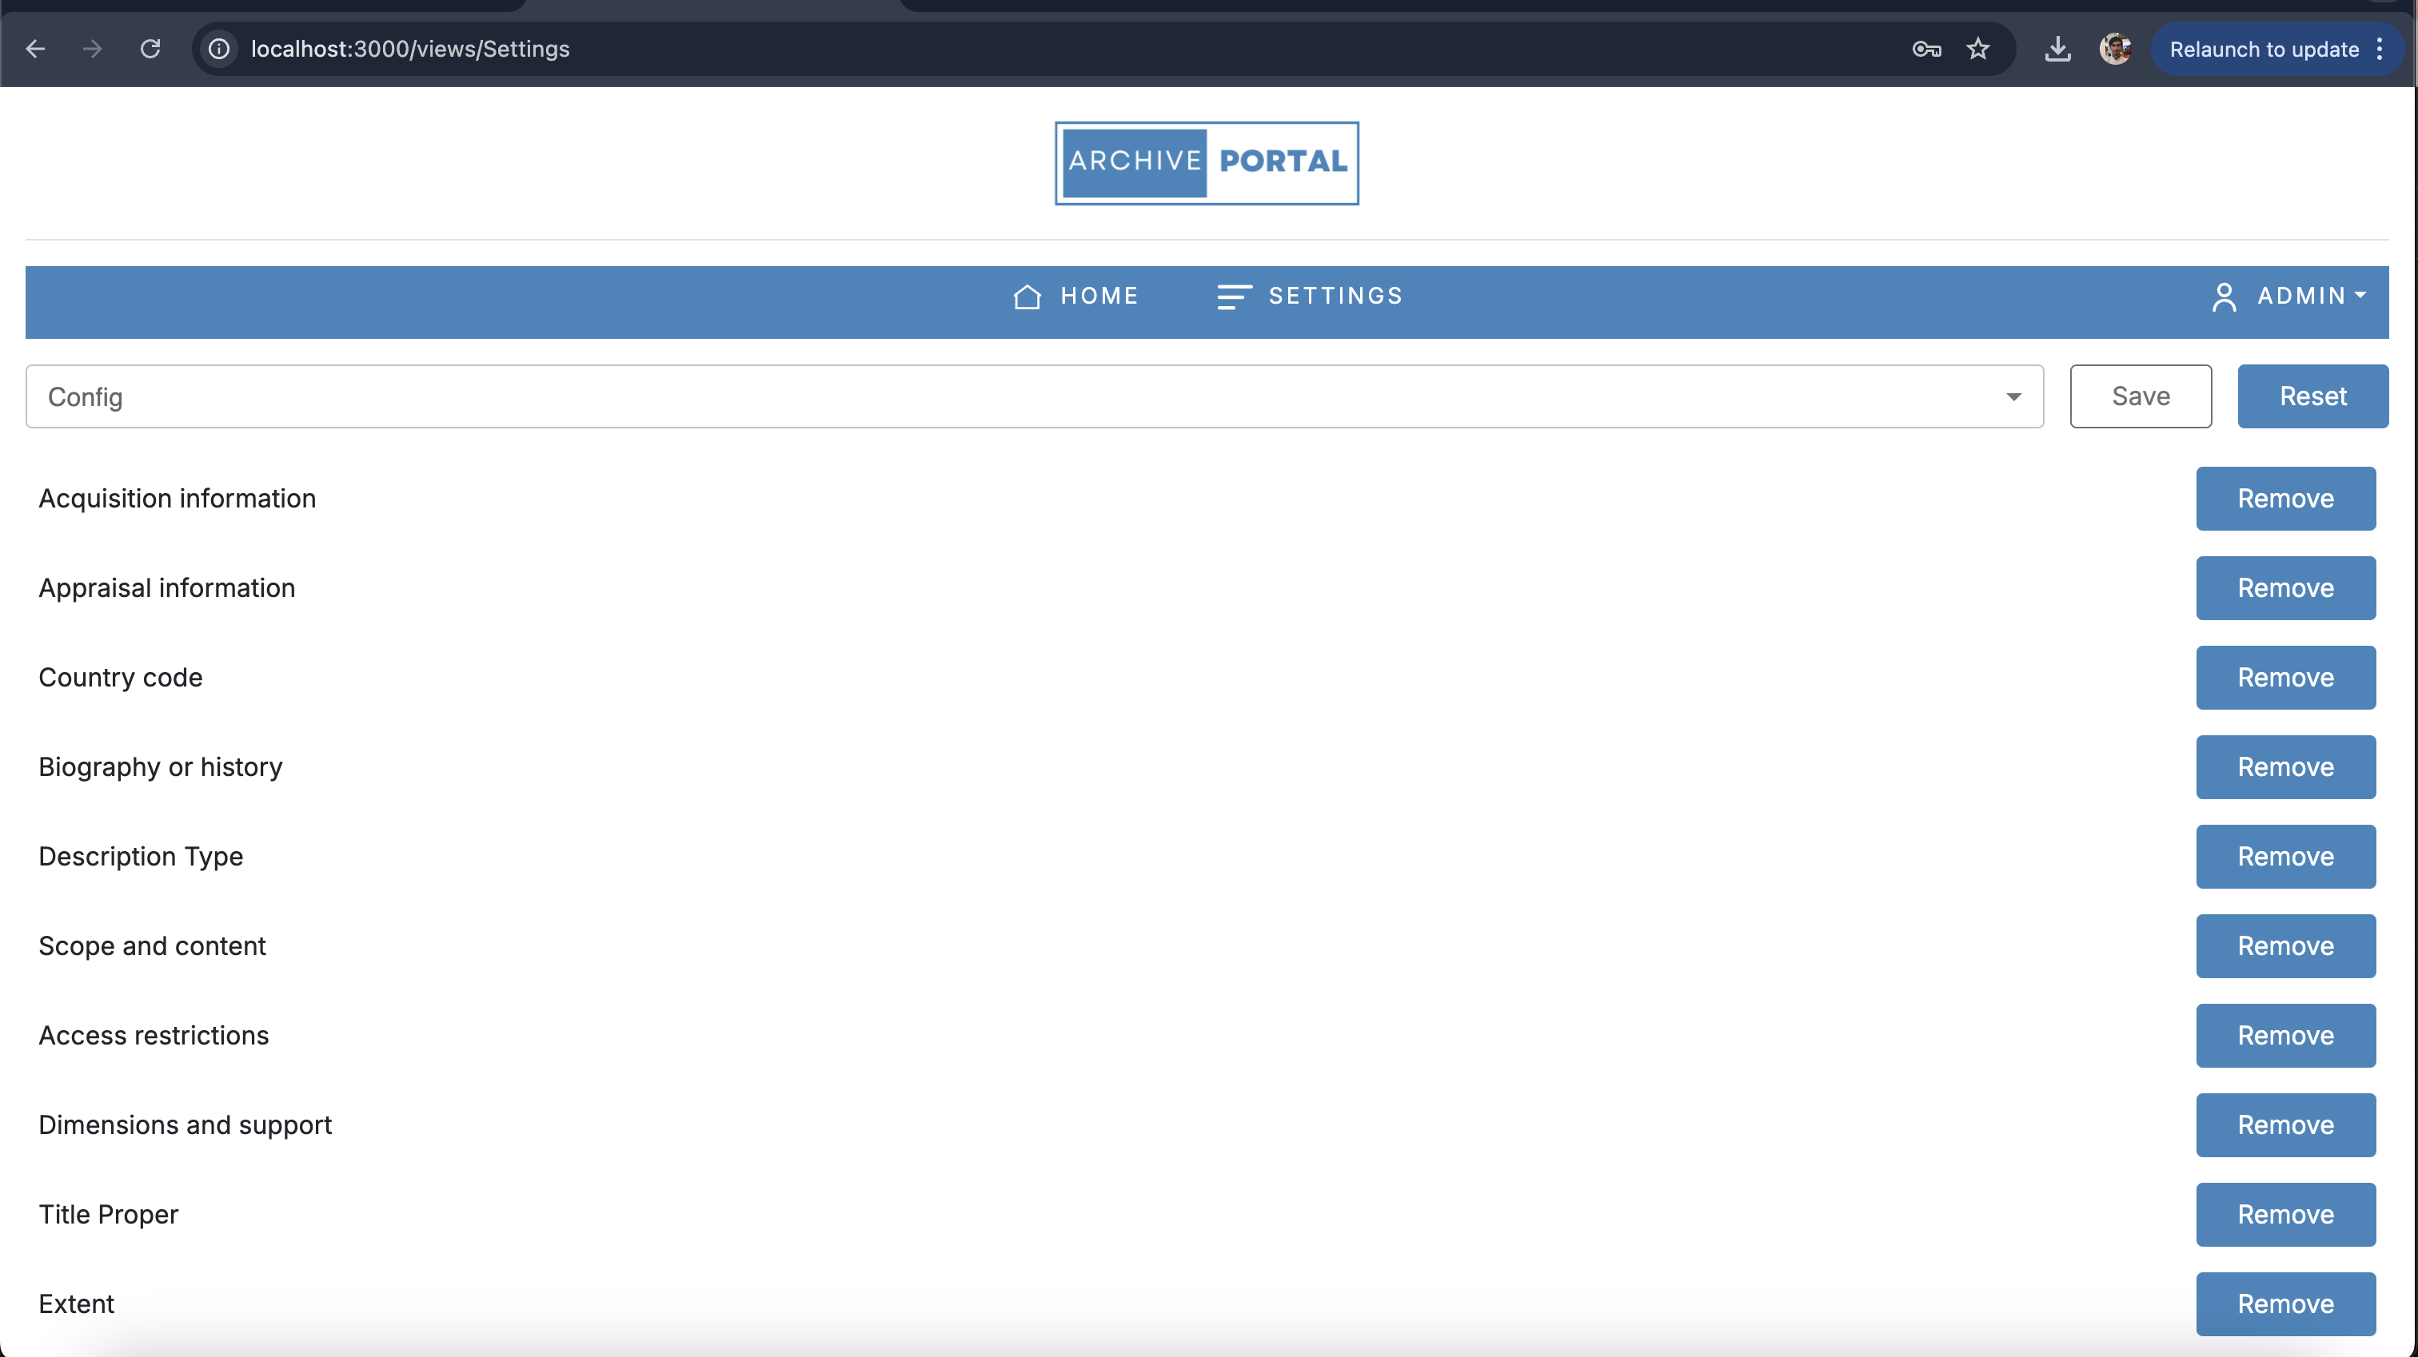The height and width of the screenshot is (1357, 2418).
Task: Remove Scope and content field
Action: [2285, 946]
